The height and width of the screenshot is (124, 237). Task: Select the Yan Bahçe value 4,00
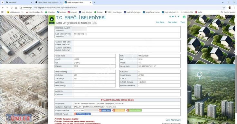(x=75, y=79)
